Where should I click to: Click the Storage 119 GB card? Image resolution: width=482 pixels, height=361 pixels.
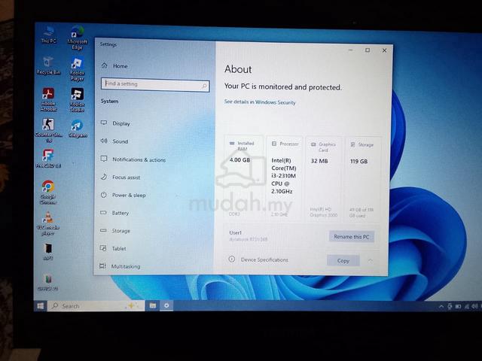pyautogui.click(x=363, y=179)
